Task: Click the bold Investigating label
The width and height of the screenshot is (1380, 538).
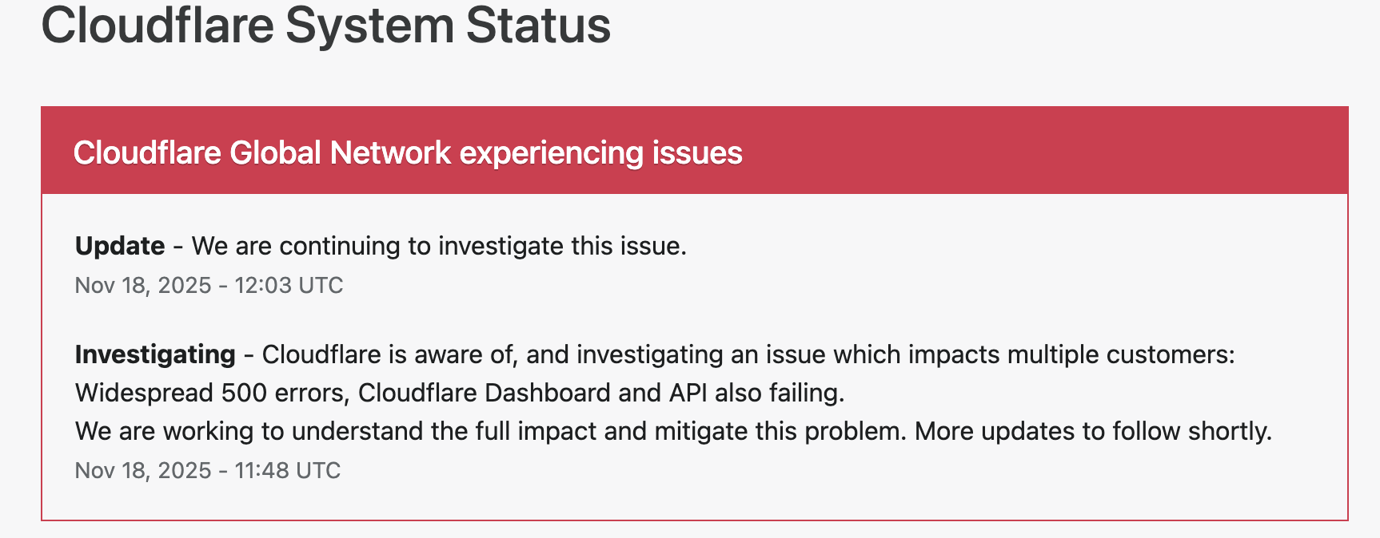Action: click(x=155, y=354)
